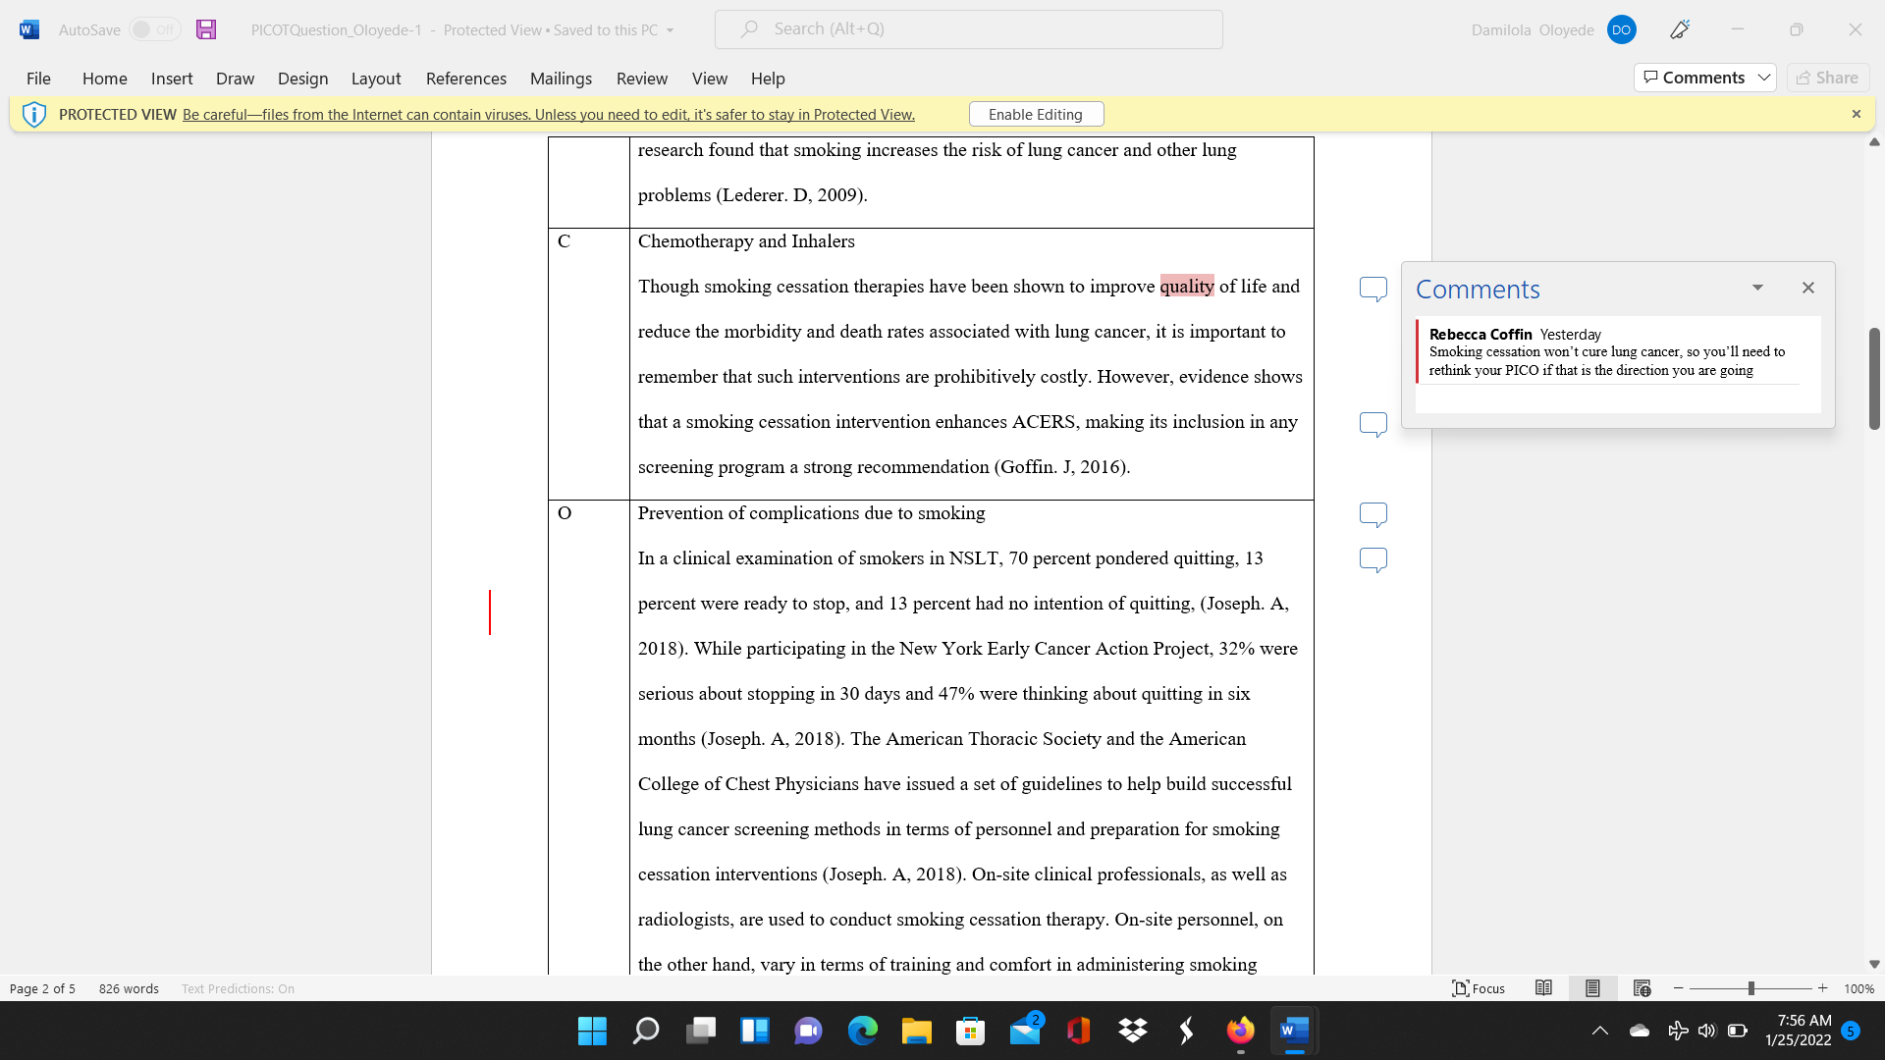The height and width of the screenshot is (1060, 1885).
Task: Adjust the zoom slider handle
Action: pyautogui.click(x=1750, y=988)
